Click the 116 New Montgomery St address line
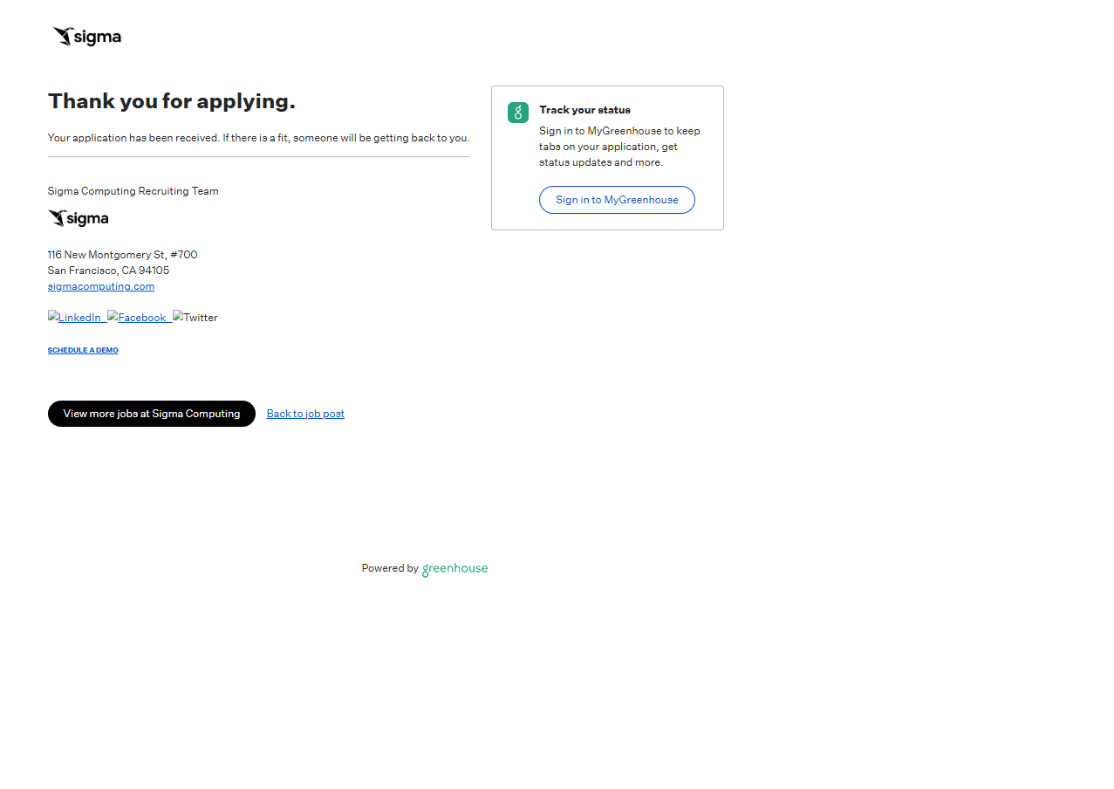 pyautogui.click(x=122, y=255)
